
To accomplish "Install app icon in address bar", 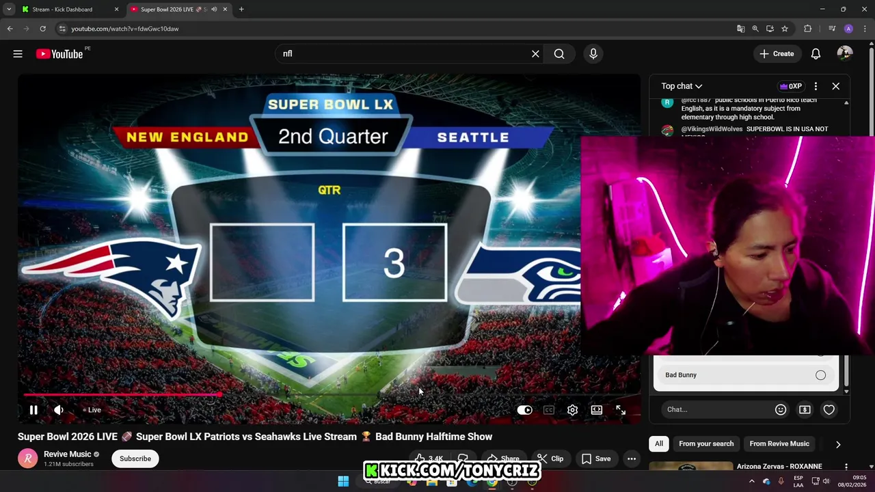I will tap(770, 29).
